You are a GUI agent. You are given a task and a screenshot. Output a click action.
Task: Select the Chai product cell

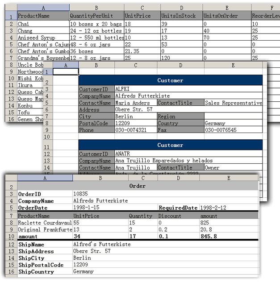pyautogui.click(x=43, y=24)
